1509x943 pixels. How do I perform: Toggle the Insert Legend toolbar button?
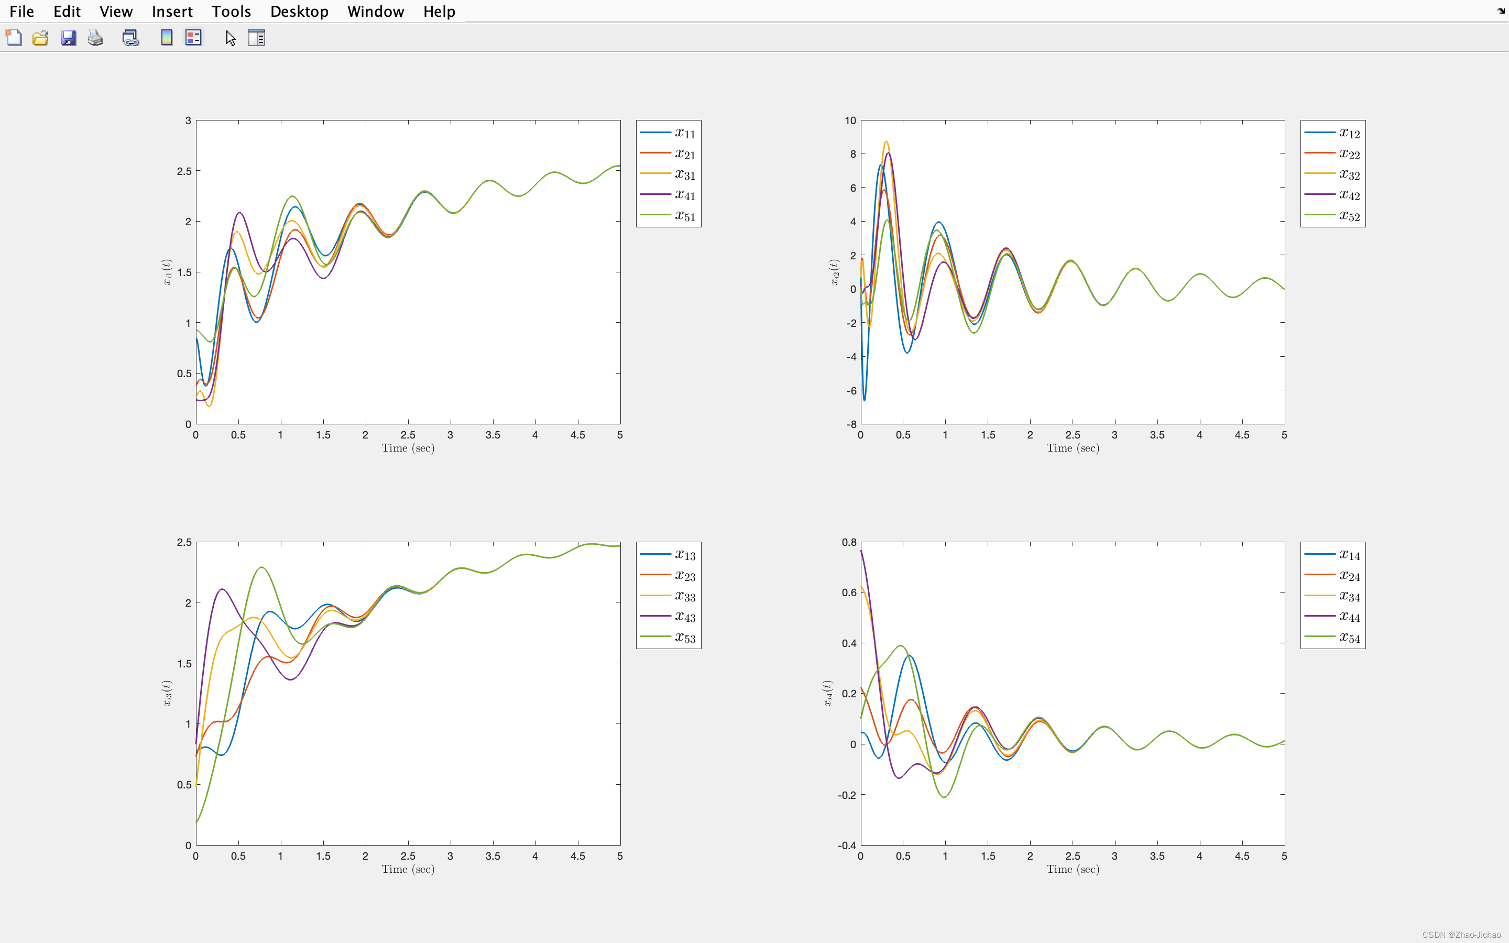pyautogui.click(x=193, y=38)
